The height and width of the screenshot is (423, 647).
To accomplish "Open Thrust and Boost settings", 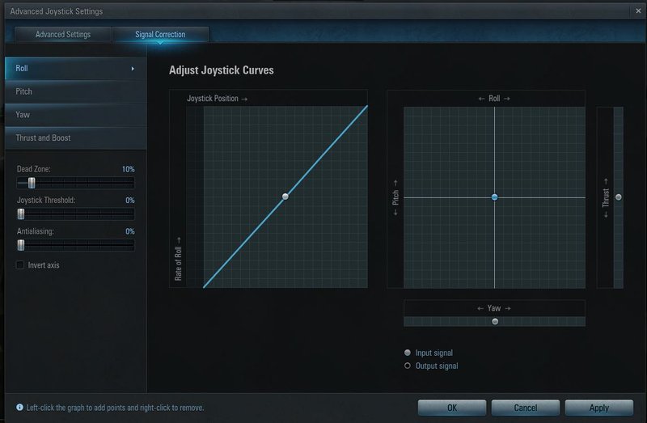I will 76,137.
